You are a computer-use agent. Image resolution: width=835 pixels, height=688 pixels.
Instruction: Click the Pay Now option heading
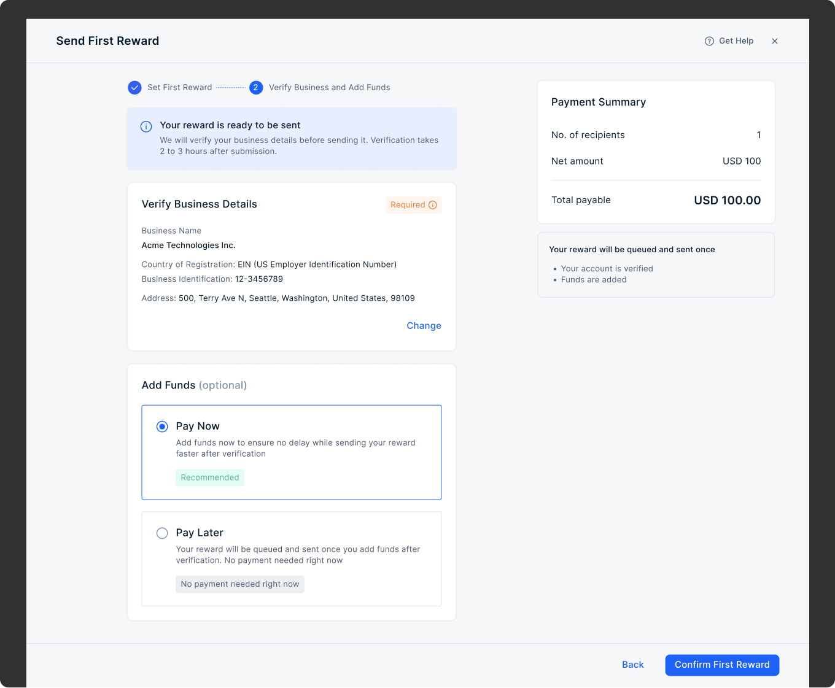click(x=198, y=427)
